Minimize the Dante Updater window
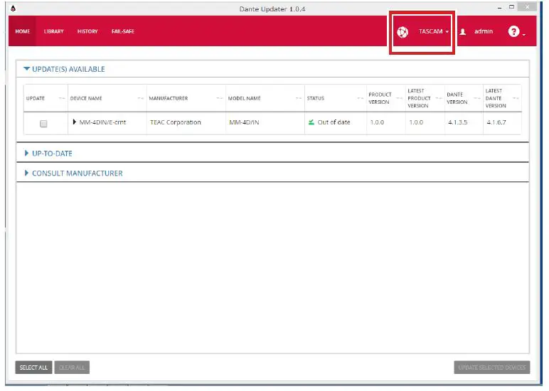Viewport: 549px width, 391px height. point(500,8)
